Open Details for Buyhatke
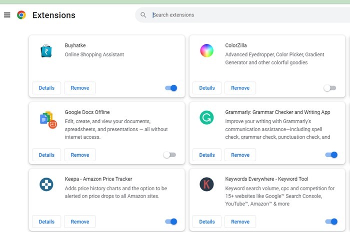Screen dimensions: 350x232 46,88
